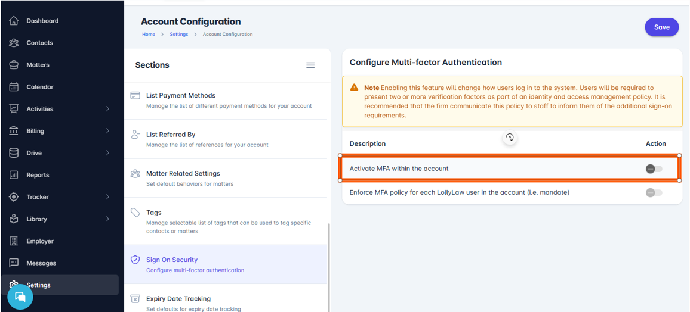
Task: Expand the Billing submenu chevron
Action: tap(107, 131)
